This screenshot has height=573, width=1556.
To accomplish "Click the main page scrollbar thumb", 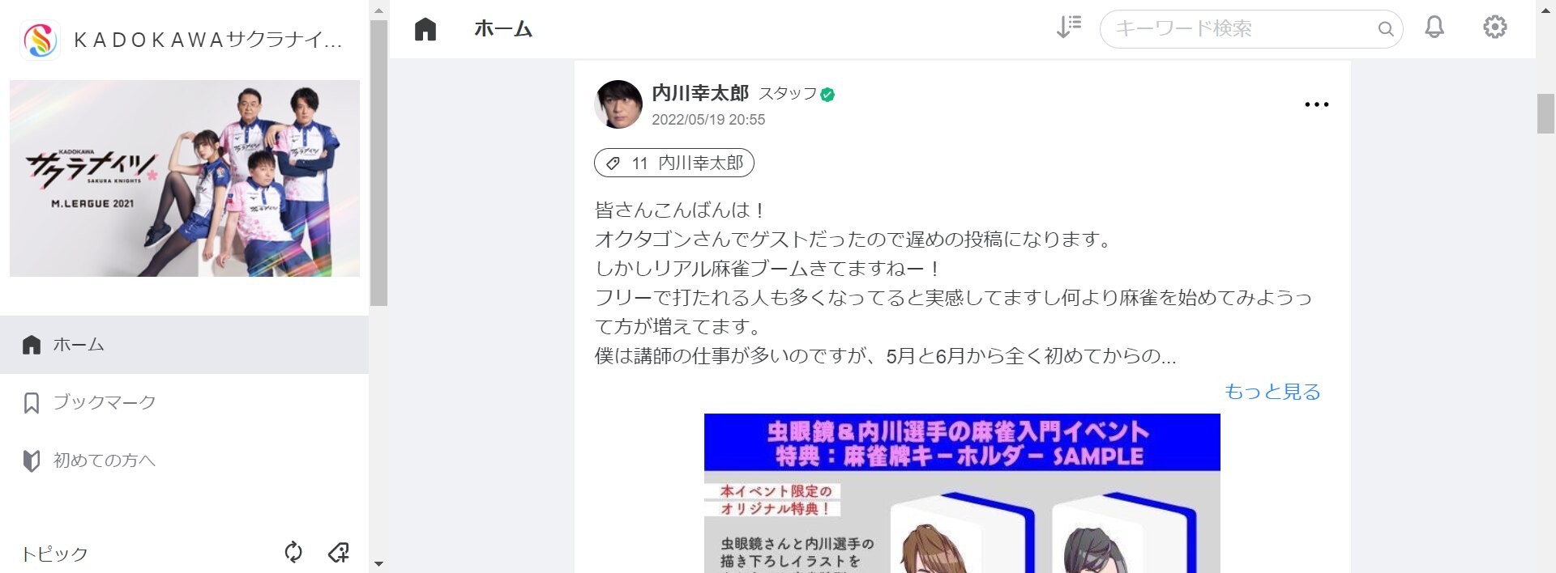I will click(1545, 113).
